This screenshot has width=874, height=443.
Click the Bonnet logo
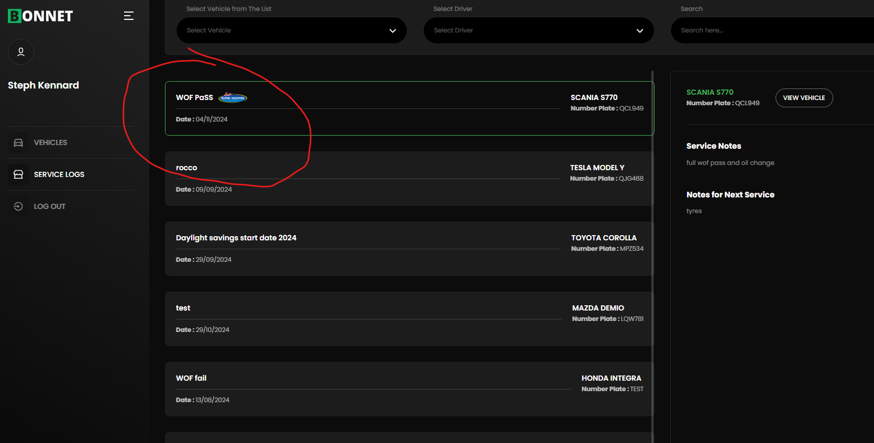(x=40, y=16)
